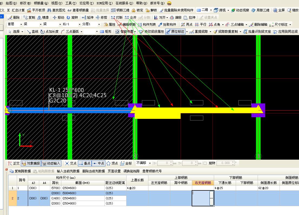Open the 钢筋量(Q) menu

coord(41,3)
